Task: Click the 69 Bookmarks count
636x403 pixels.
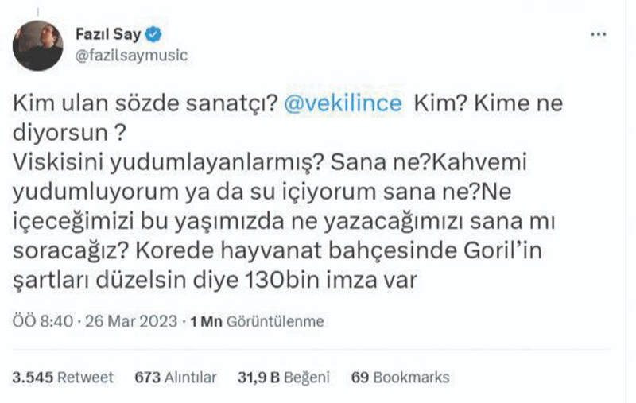Action: click(x=401, y=378)
